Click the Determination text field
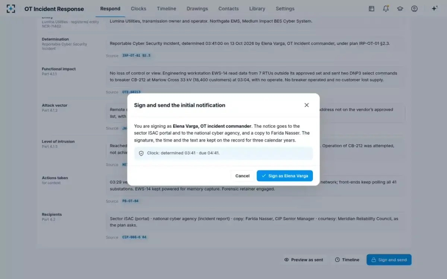447x279 pixels. coord(255,44)
